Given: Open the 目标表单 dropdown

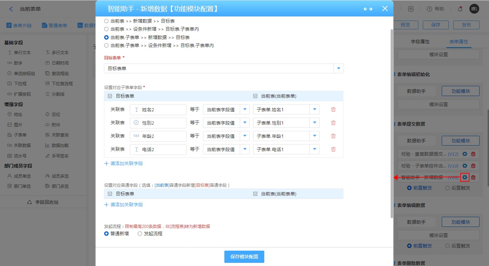Looking at the screenshot, I should [338, 68].
